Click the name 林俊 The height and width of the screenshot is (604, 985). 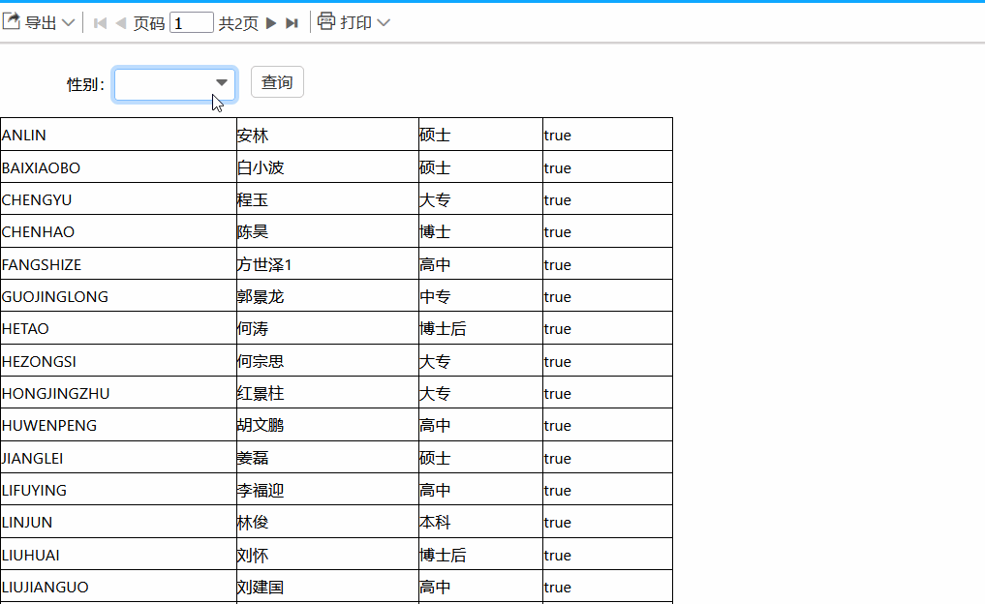pyautogui.click(x=253, y=522)
